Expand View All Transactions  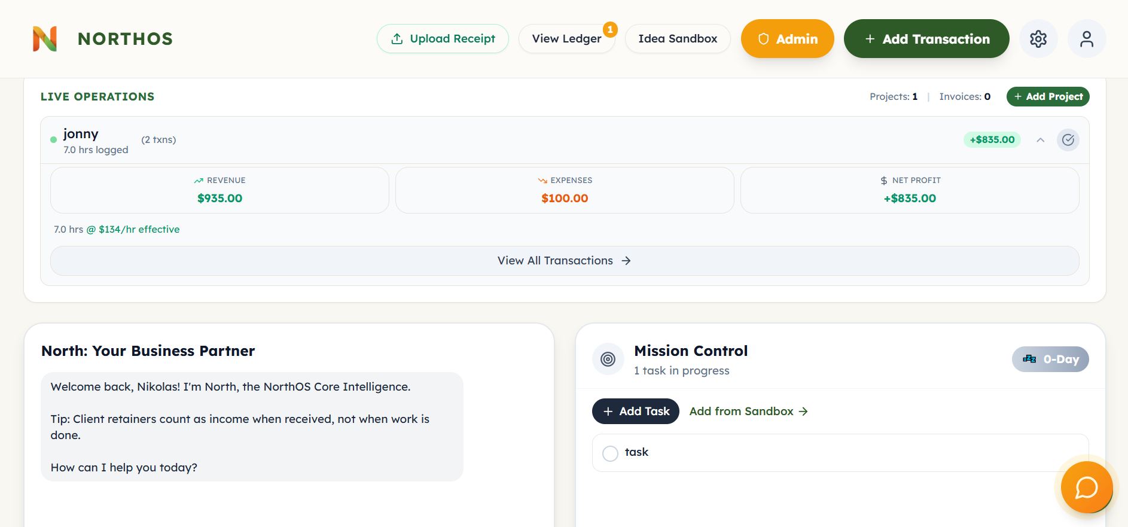564,261
